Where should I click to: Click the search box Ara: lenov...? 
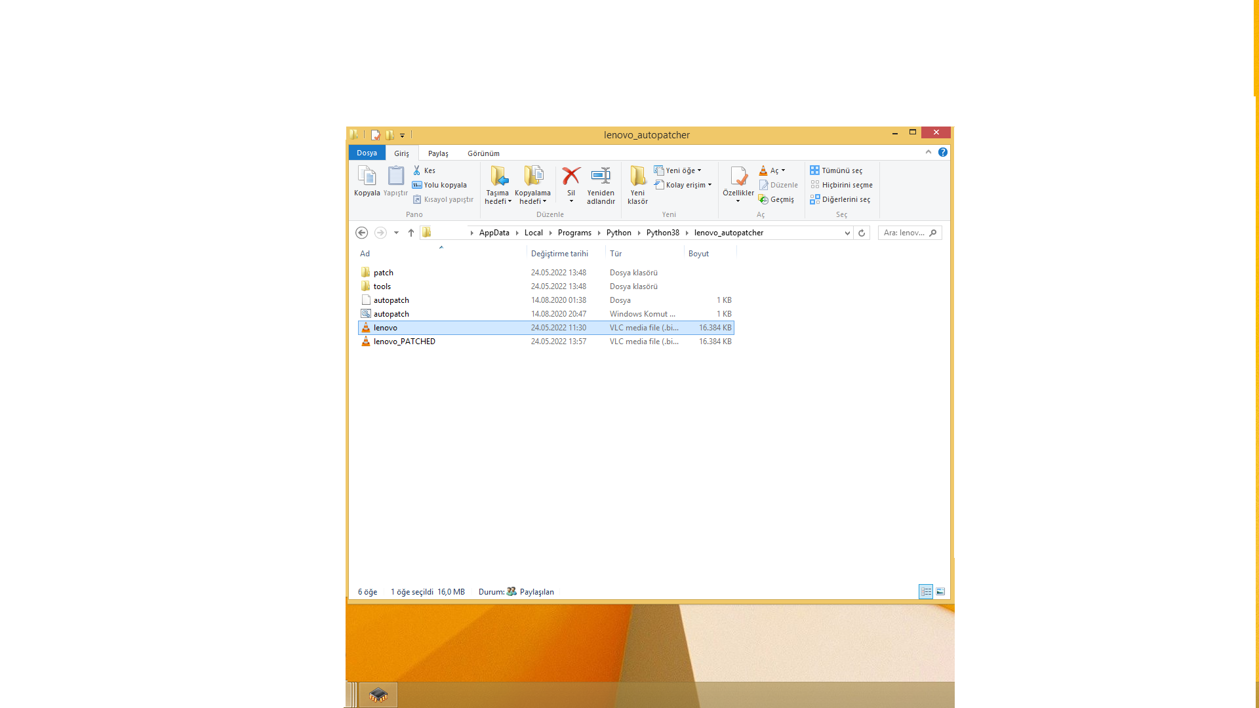(905, 233)
